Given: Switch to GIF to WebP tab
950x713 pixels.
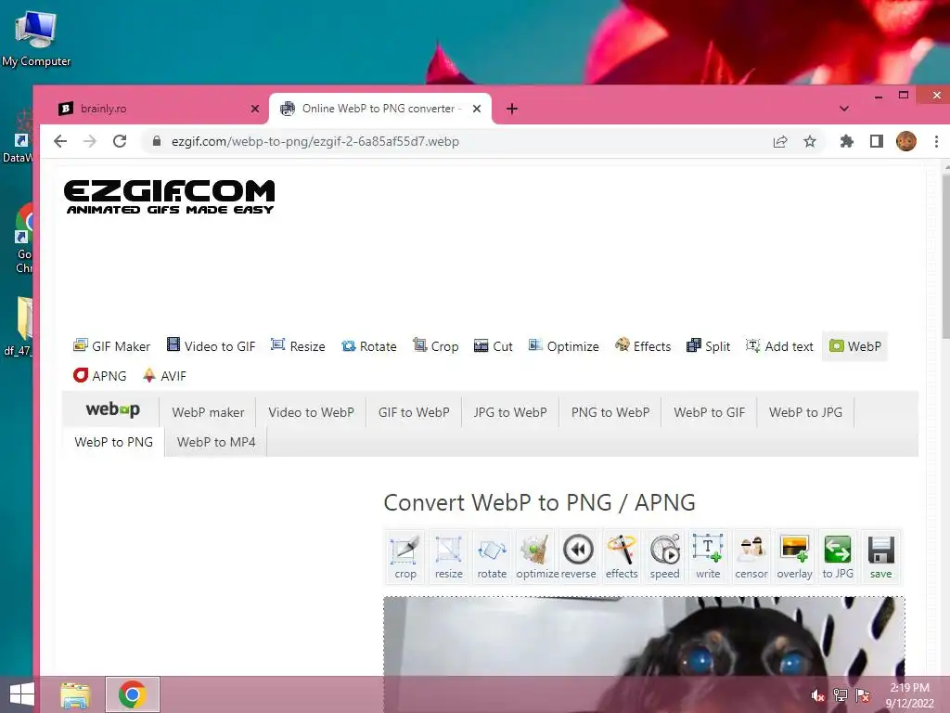Looking at the screenshot, I should [414, 412].
